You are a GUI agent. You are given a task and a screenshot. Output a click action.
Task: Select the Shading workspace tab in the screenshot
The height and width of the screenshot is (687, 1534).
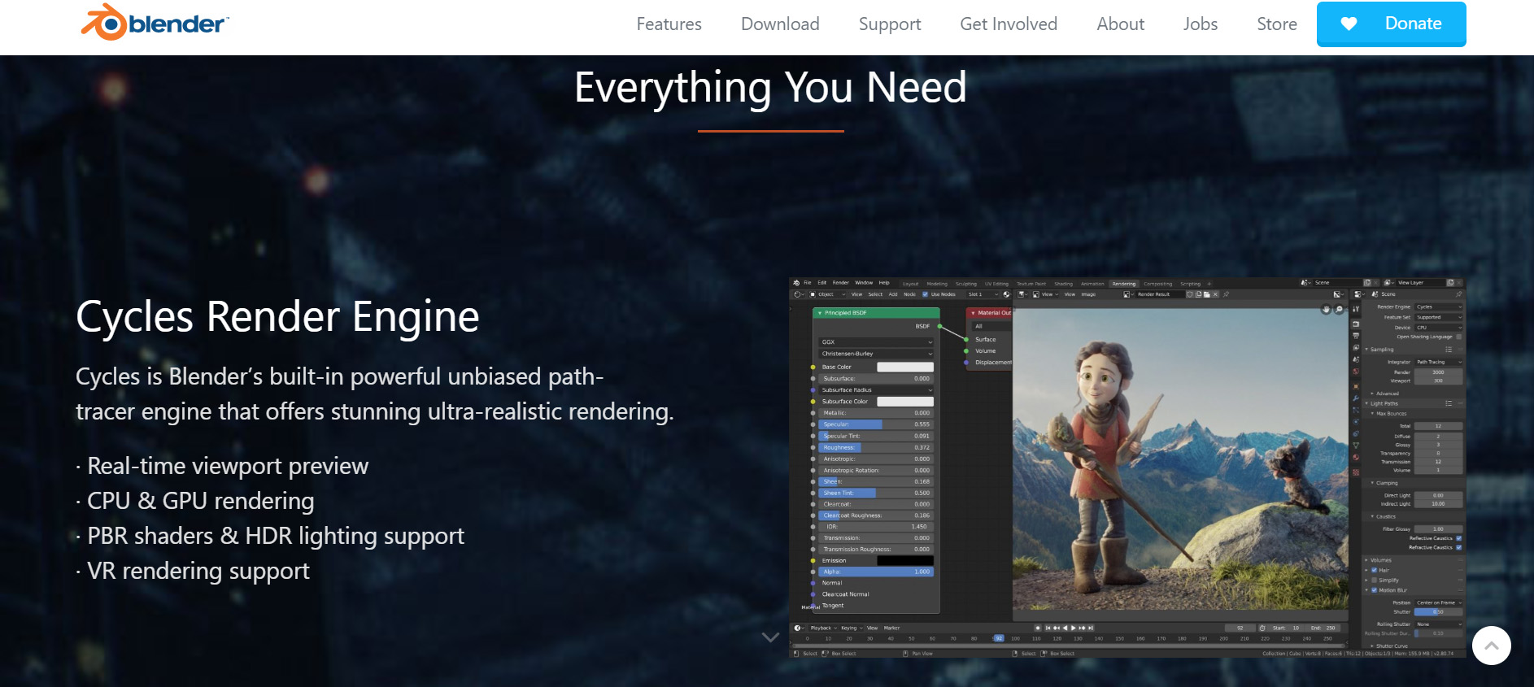click(1063, 284)
